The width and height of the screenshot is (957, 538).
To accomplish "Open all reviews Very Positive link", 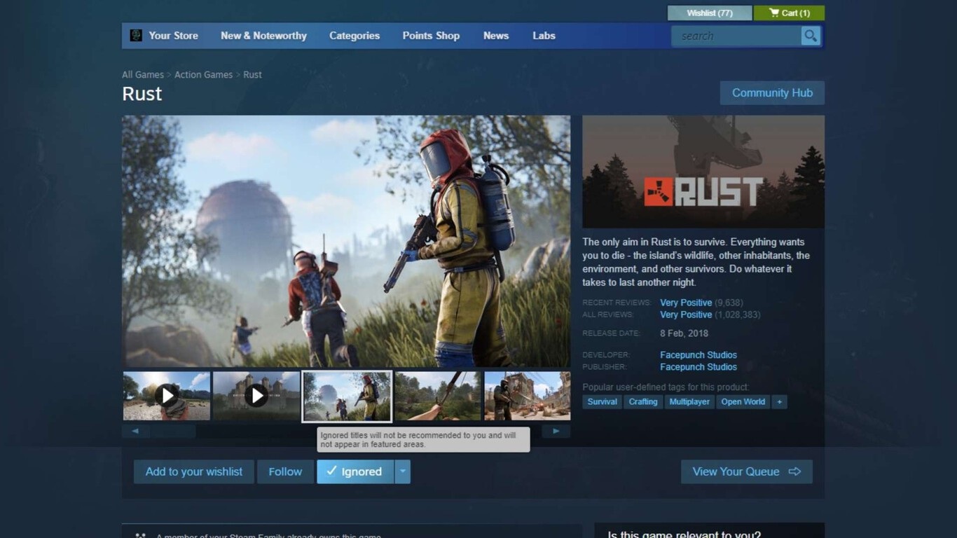I will 686,315.
